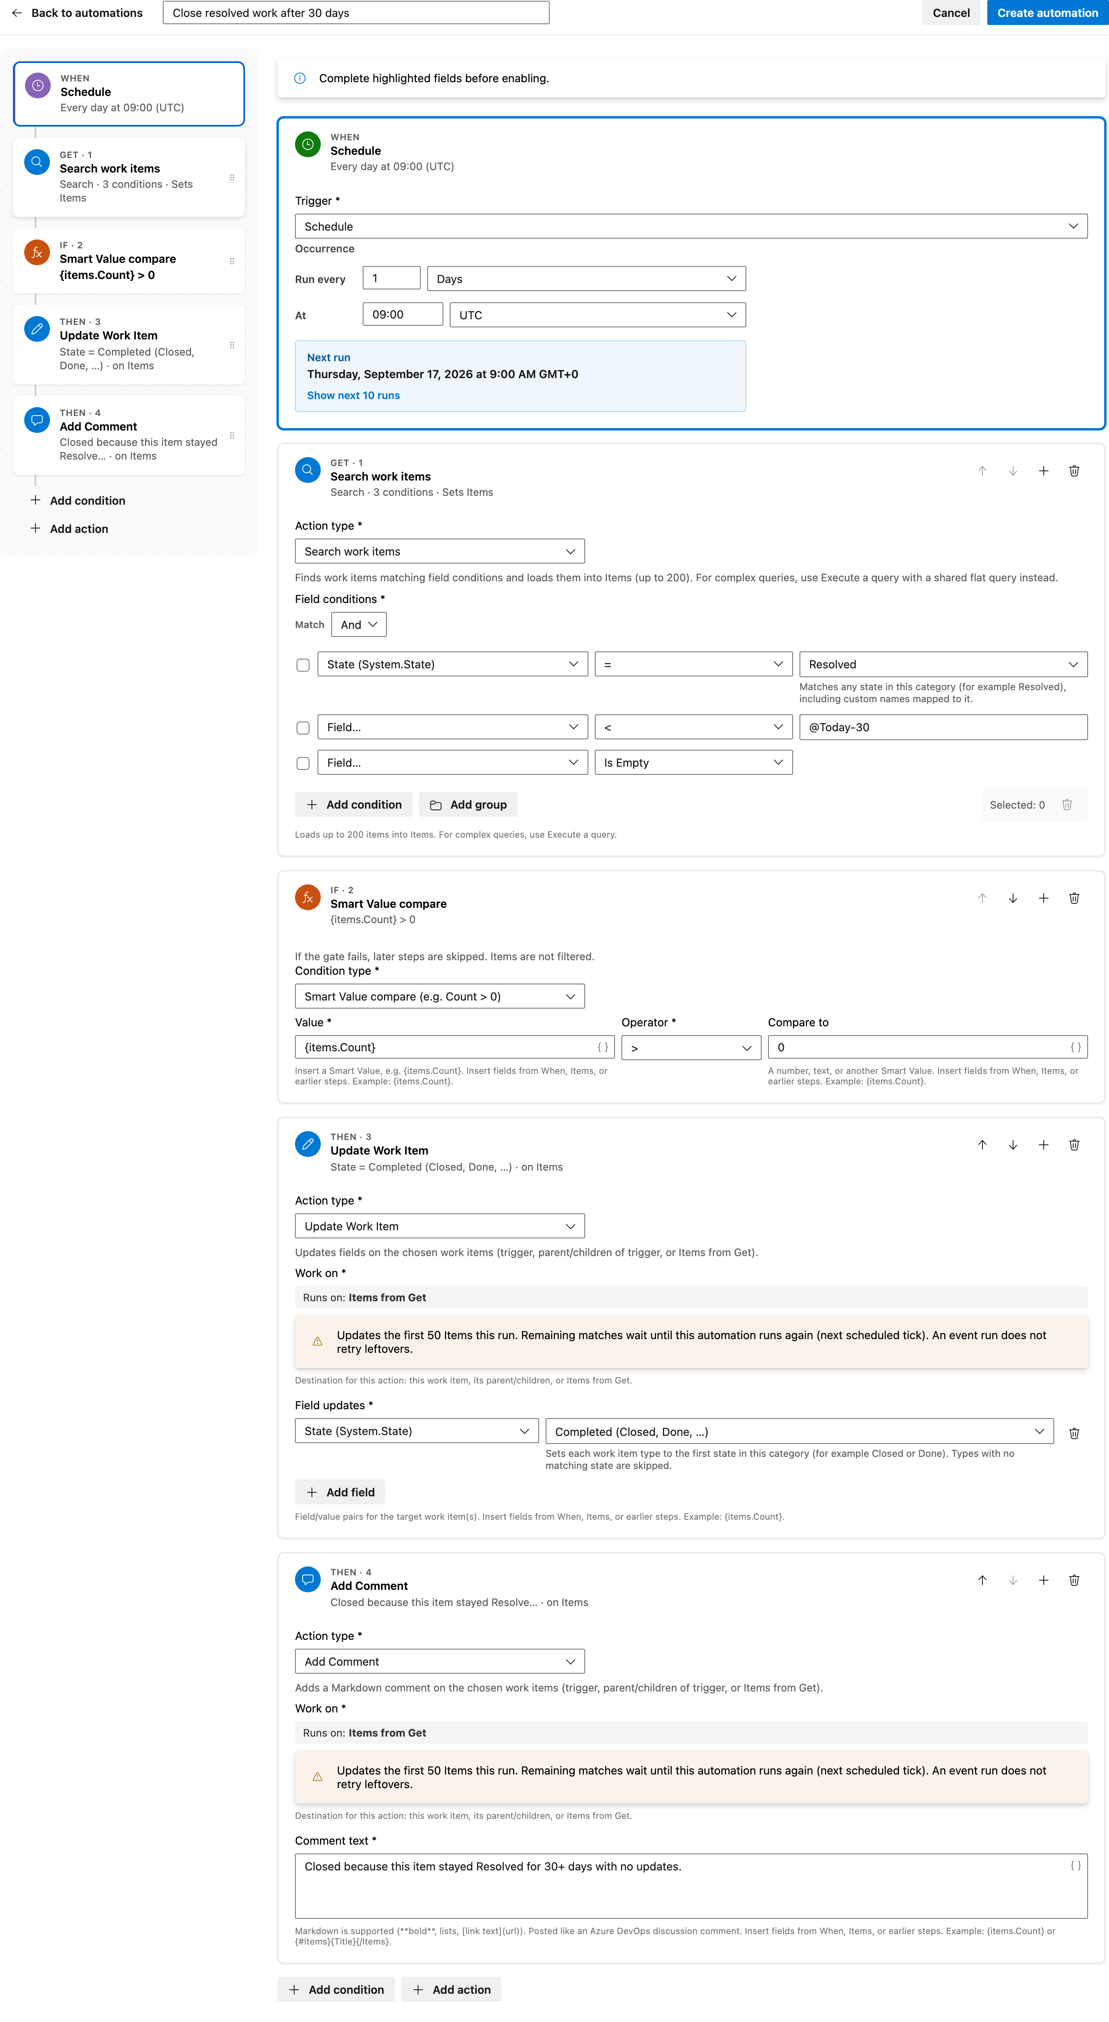The height and width of the screenshot is (2022, 1109).
Task: Click the Back to automations arrow icon
Action: (x=17, y=12)
